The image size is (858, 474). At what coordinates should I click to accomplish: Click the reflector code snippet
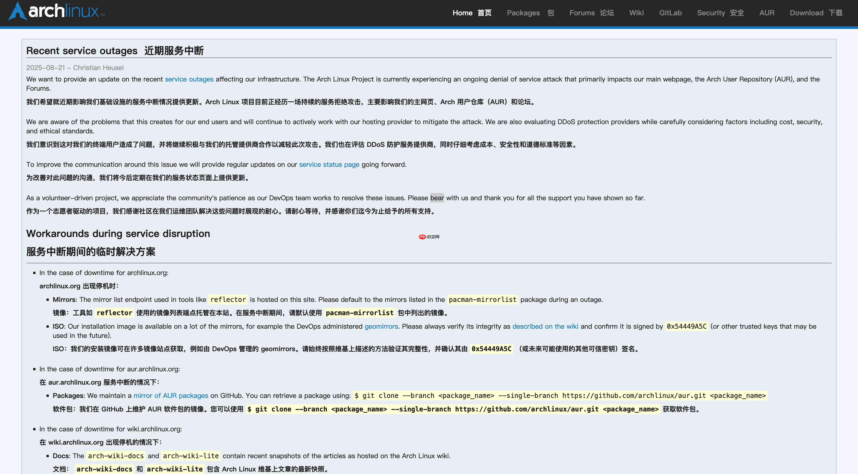[228, 300]
